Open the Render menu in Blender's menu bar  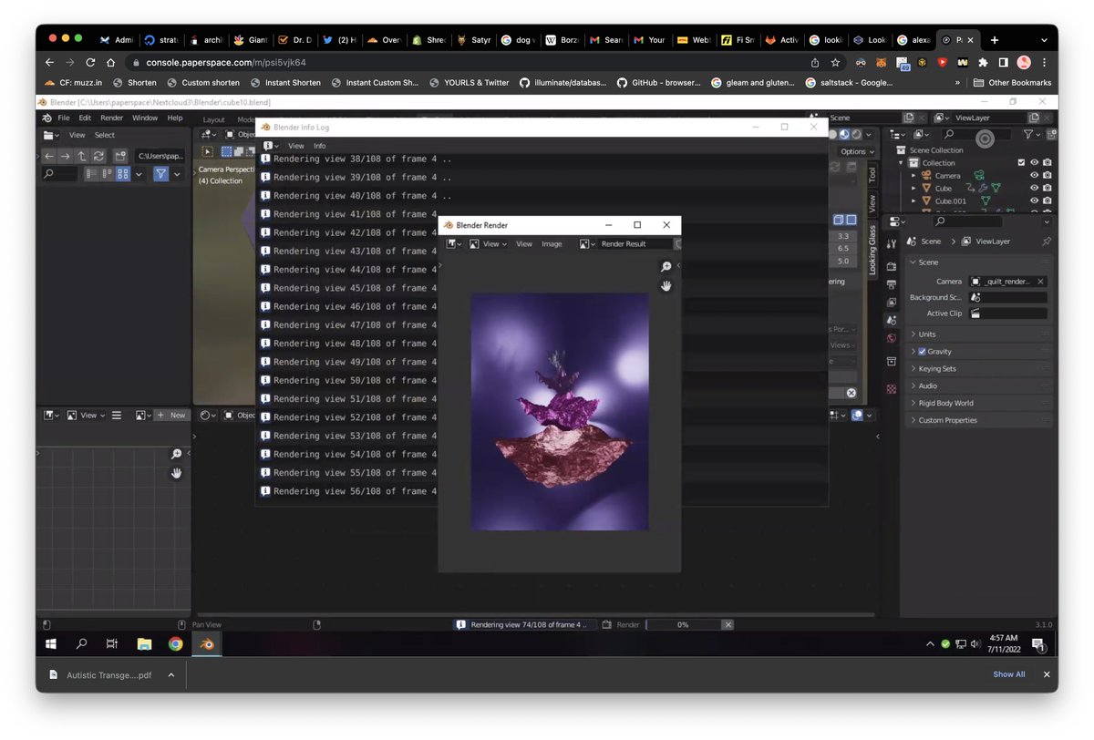pyautogui.click(x=111, y=117)
